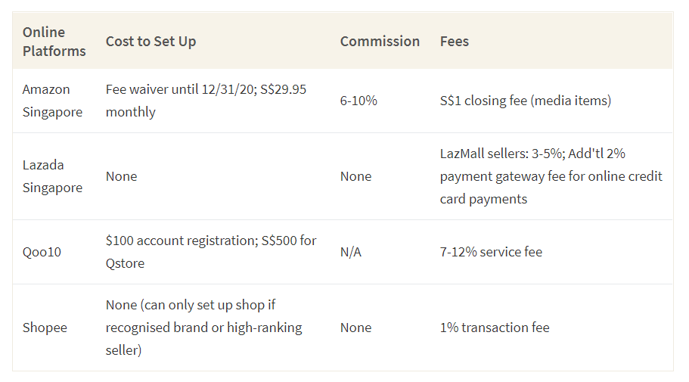Click the $100 account registration cell

[211, 252]
